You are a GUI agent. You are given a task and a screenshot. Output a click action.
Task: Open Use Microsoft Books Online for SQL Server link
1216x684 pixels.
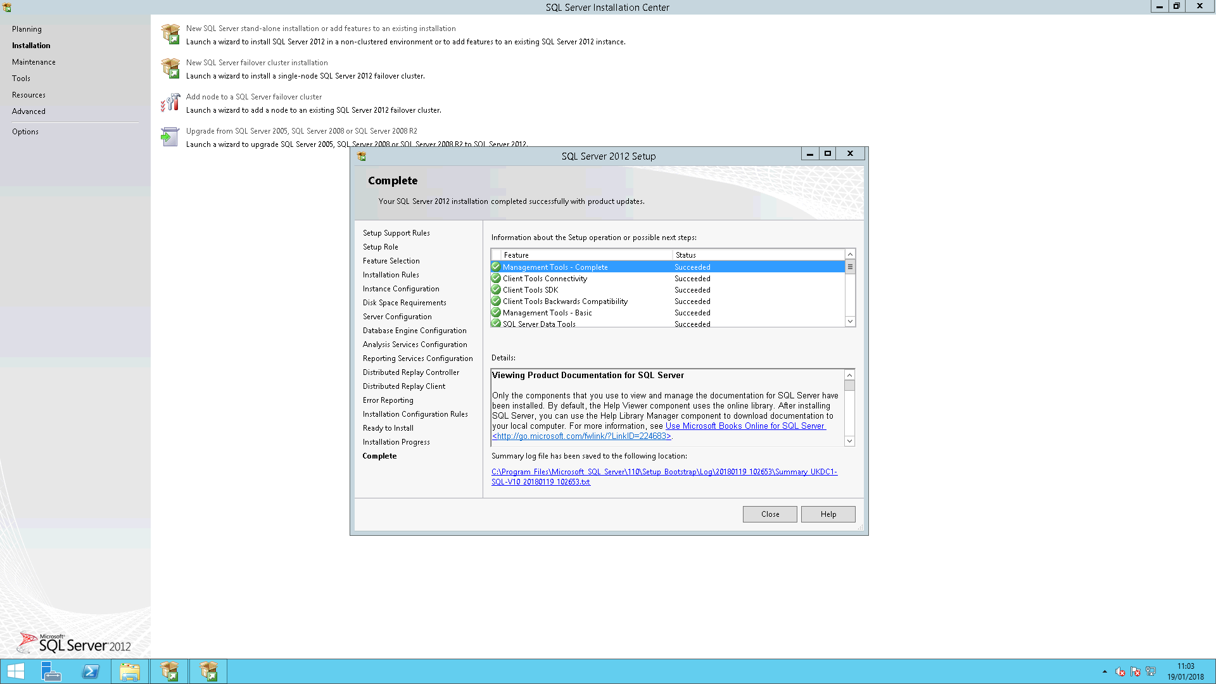coord(745,426)
